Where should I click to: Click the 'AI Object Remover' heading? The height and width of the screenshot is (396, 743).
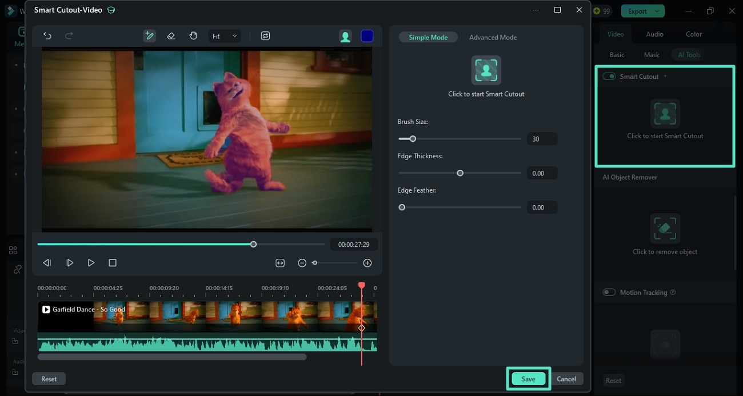click(630, 177)
